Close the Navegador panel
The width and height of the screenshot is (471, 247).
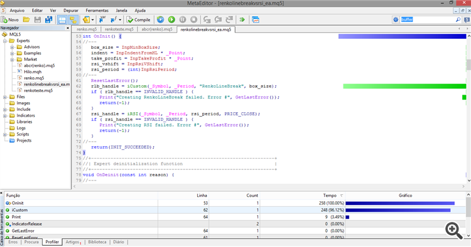point(68,28)
